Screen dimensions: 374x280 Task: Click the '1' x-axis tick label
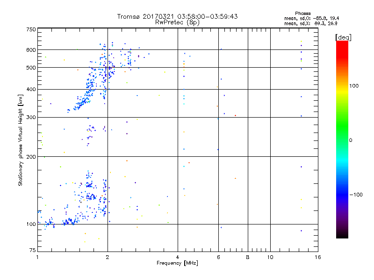coord(37,257)
